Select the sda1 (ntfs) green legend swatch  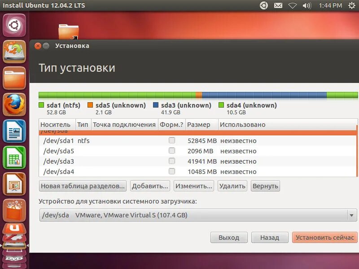pyautogui.click(x=41, y=105)
